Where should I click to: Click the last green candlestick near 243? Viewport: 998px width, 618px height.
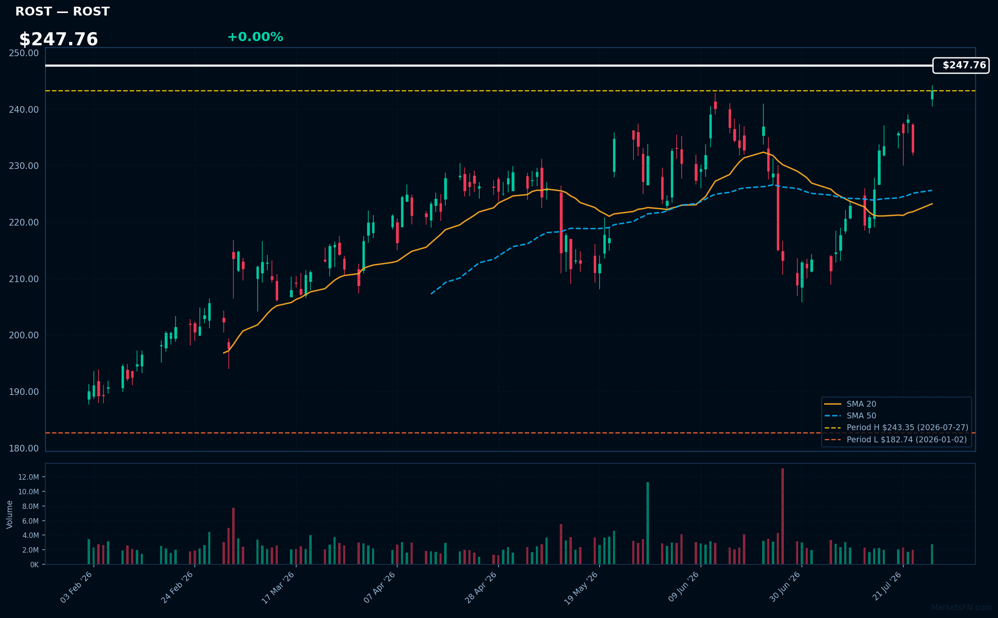(932, 95)
